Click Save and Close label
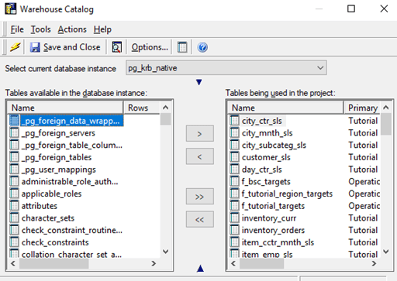397x281 pixels. tap(72, 47)
